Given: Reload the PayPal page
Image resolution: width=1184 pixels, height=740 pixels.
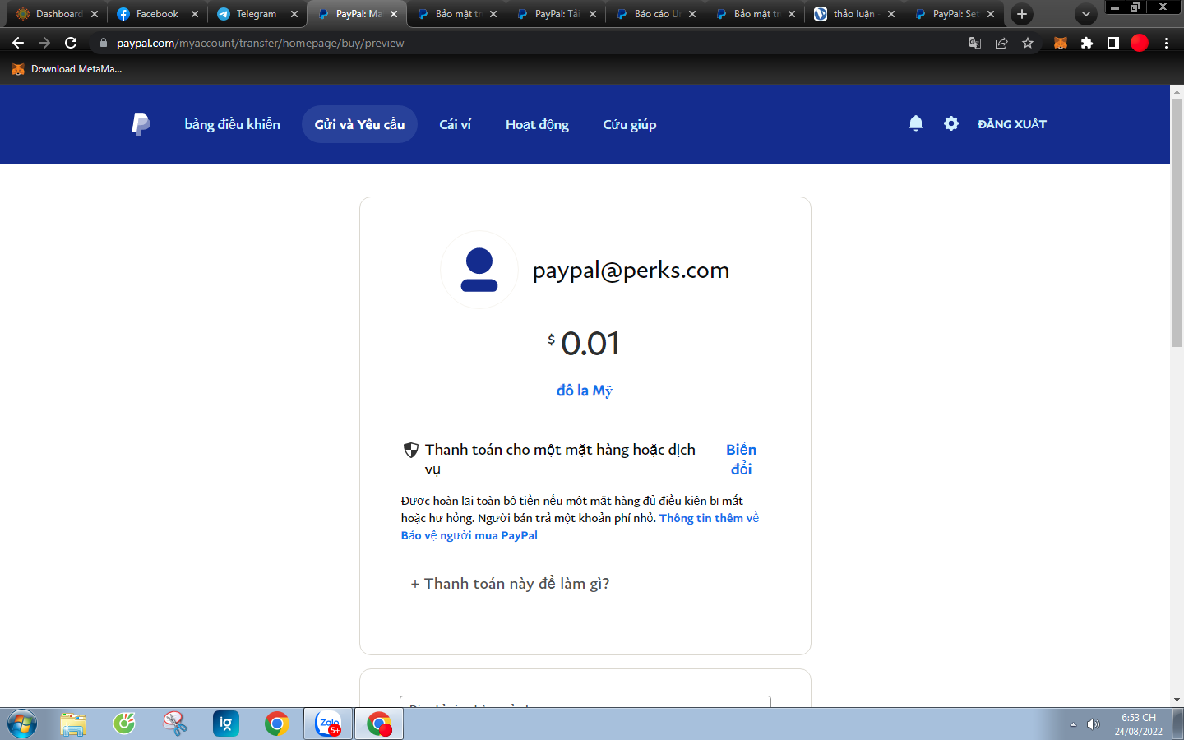Looking at the screenshot, I should coord(71,43).
